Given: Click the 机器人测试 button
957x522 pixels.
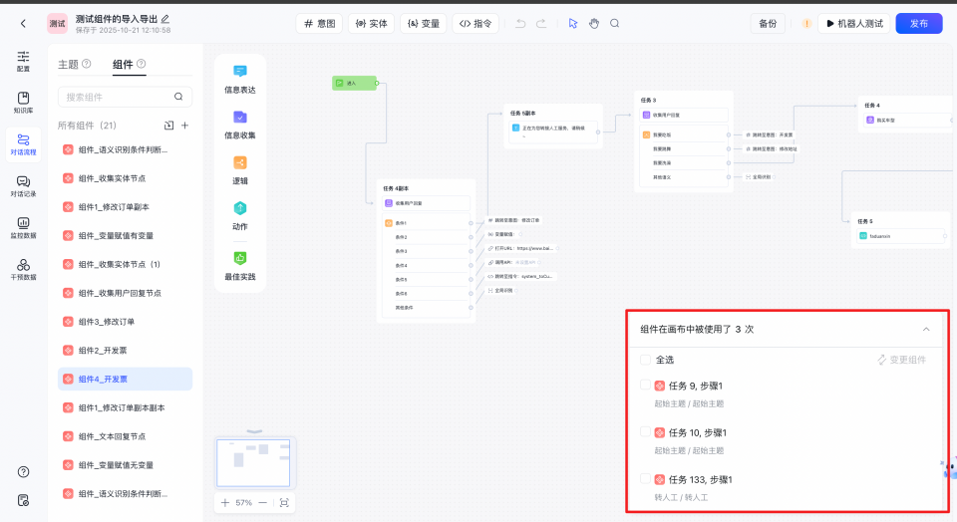Looking at the screenshot, I should (854, 23).
